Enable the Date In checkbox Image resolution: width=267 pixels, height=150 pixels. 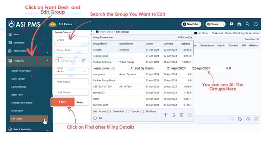click(57, 61)
